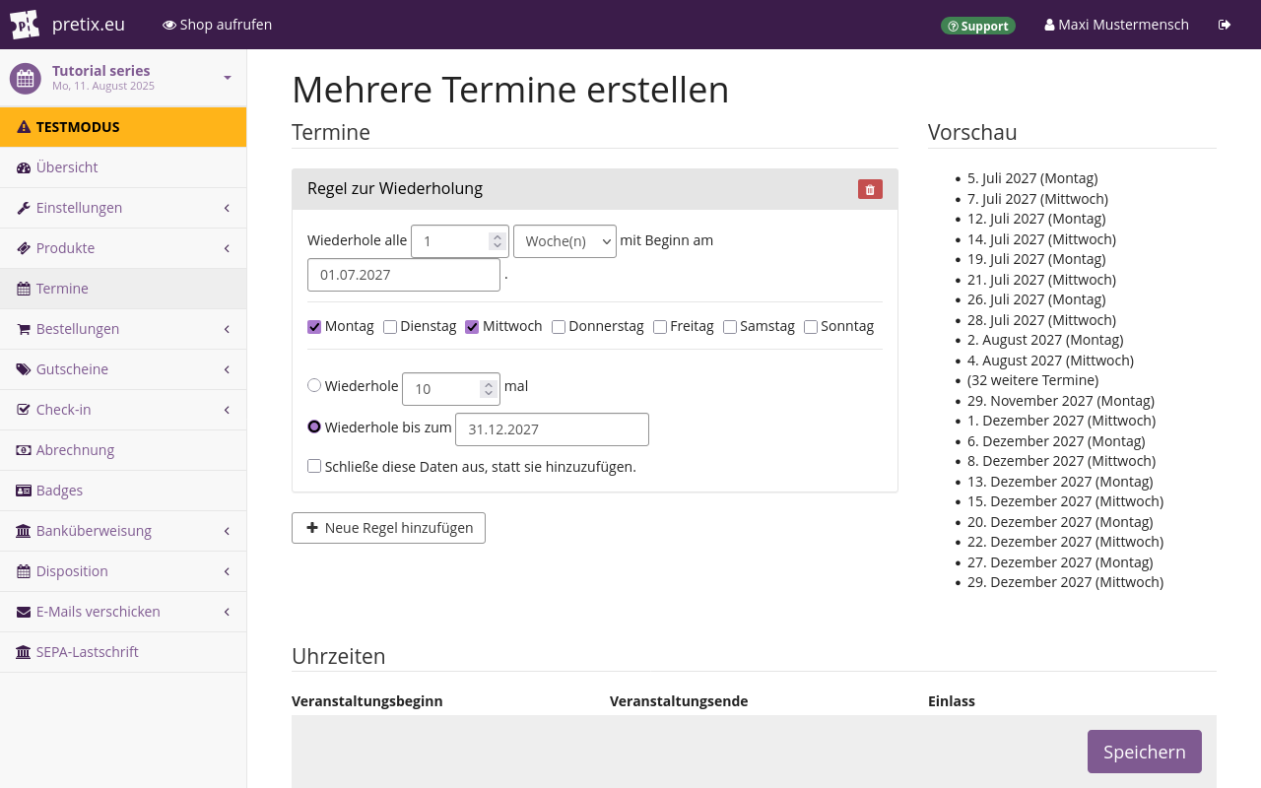The width and height of the screenshot is (1261, 788).
Task: Click the E-Mails verschicken envelope icon
Action: [x=24, y=612]
